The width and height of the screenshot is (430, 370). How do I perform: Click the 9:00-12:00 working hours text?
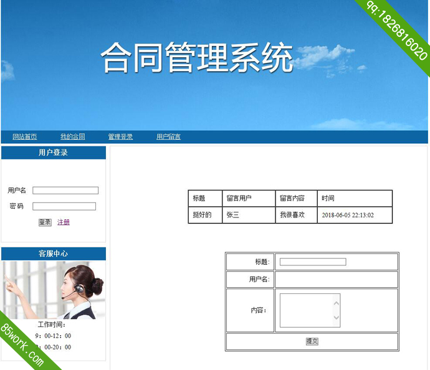[53, 336]
